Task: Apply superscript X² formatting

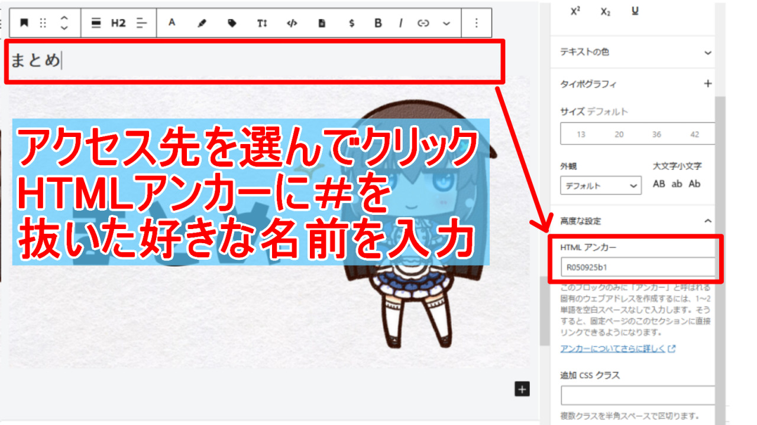Action: point(575,11)
